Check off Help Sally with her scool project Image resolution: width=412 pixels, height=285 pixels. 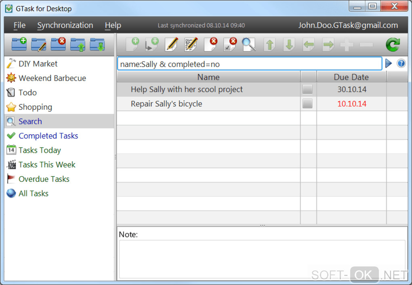(x=307, y=89)
